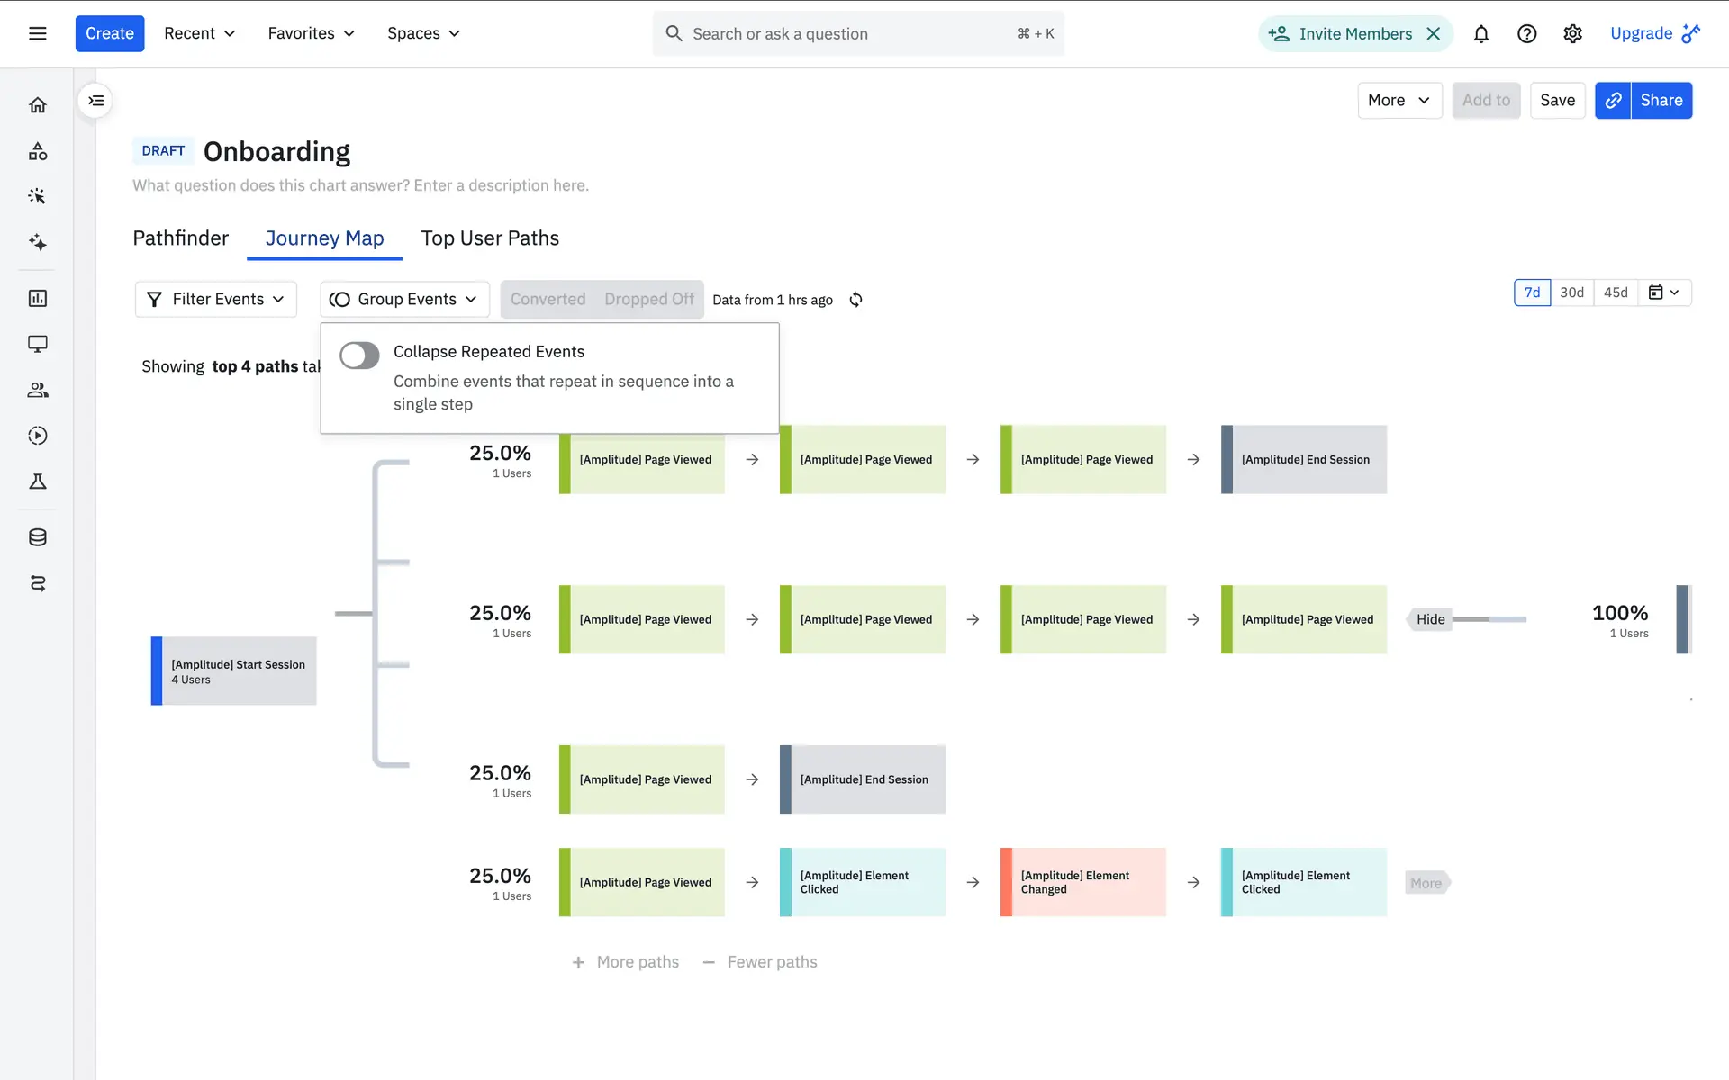Open settings gear icon
Screen dimensions: 1729x1080
coord(1572,34)
